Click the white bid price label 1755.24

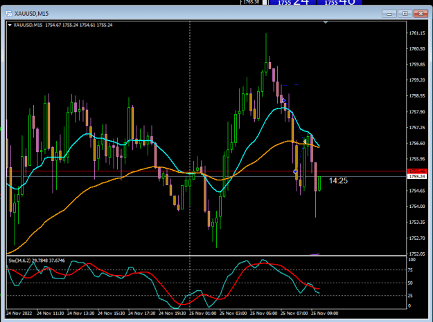[417, 177]
